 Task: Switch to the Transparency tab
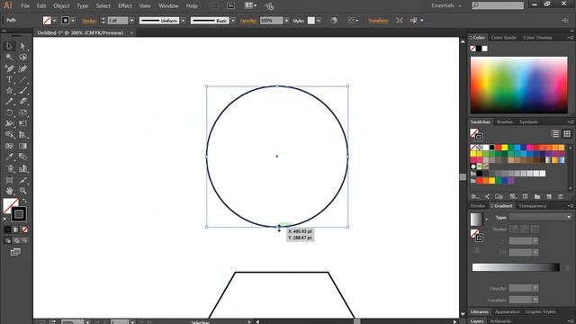pos(532,206)
